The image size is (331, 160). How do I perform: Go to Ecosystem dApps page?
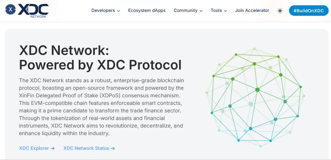147,11
